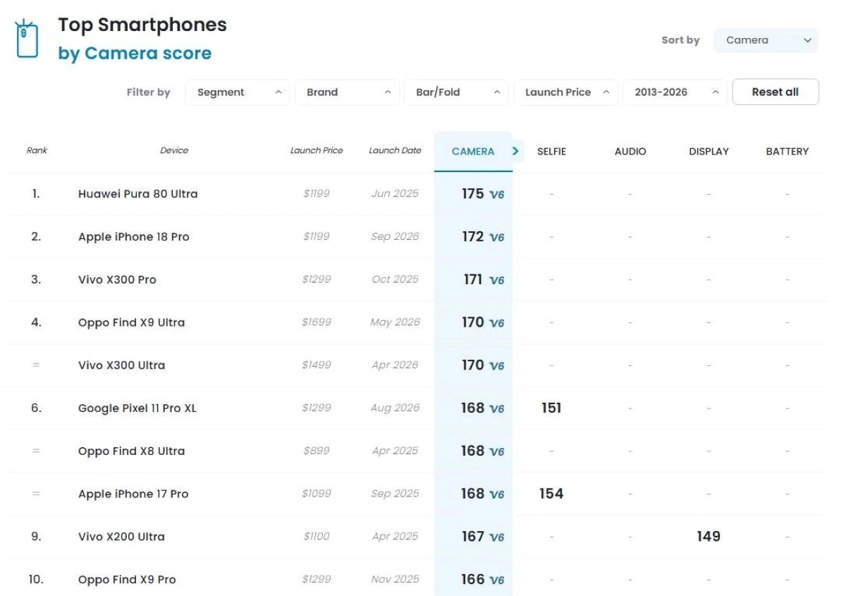Click the $1499 launch price cell
The image size is (846, 596).
(x=317, y=365)
